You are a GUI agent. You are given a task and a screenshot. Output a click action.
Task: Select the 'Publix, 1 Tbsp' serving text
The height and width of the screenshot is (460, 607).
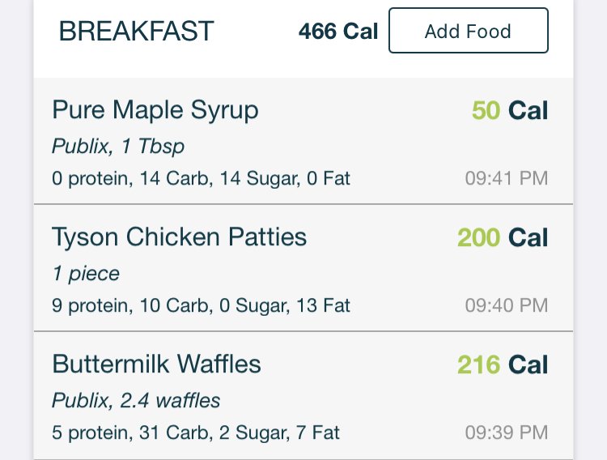pyautogui.click(x=118, y=147)
